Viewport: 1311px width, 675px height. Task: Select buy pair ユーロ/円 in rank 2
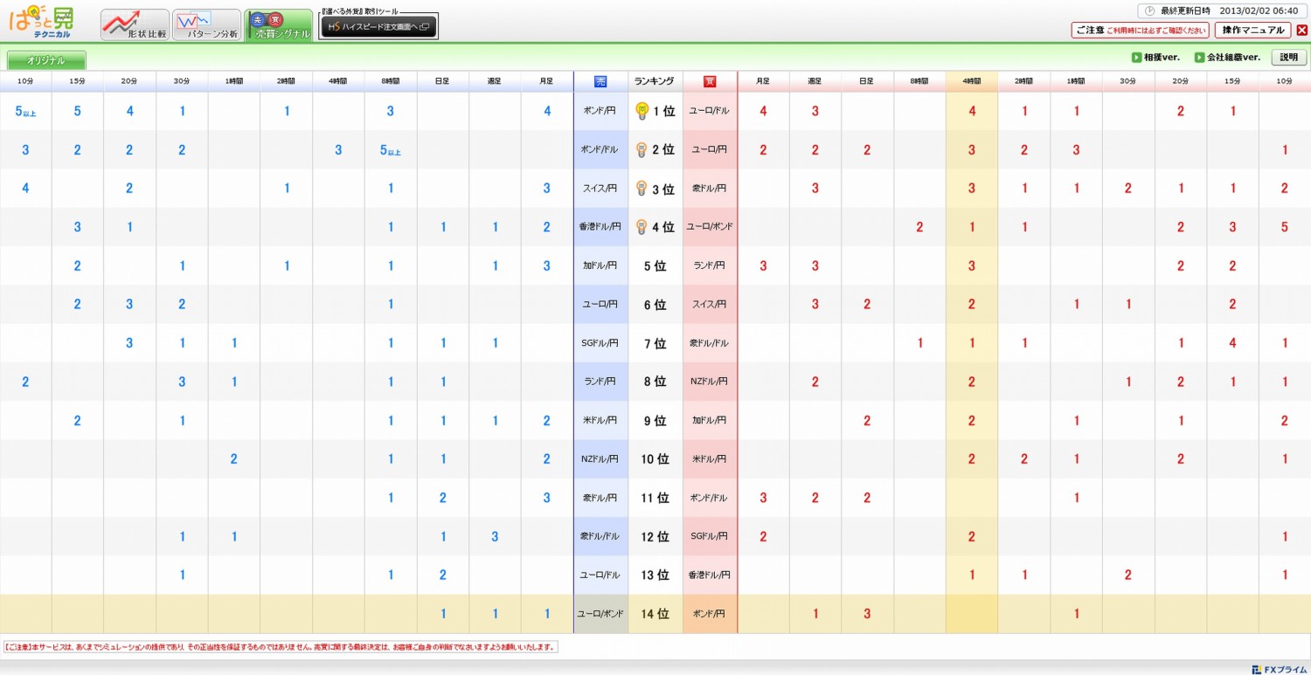pyautogui.click(x=710, y=149)
